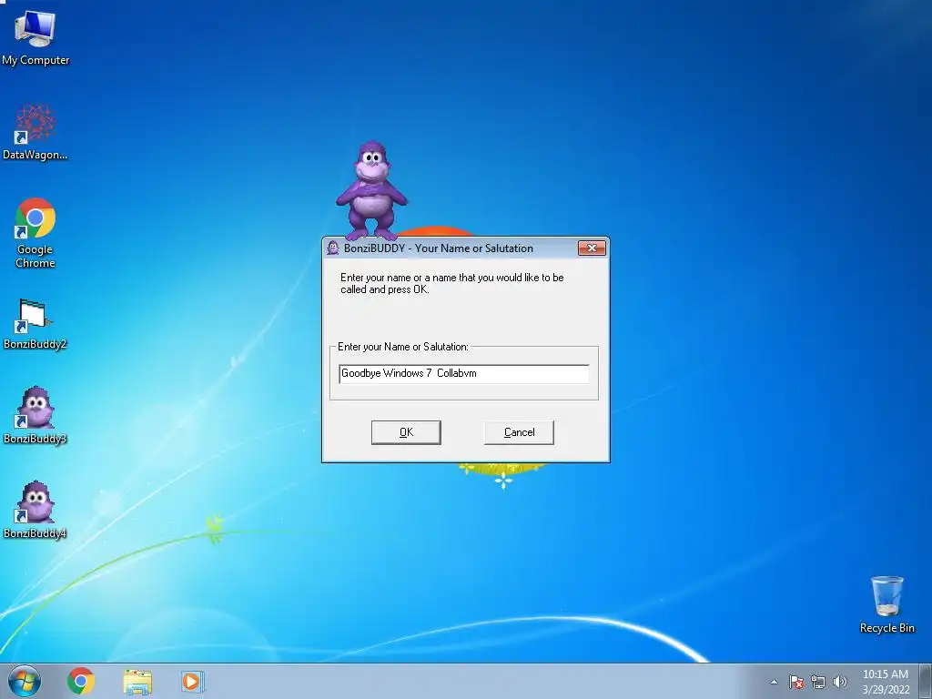The width and height of the screenshot is (932, 699).
Task: Select the Recycle Bin icon
Action: tap(886, 604)
